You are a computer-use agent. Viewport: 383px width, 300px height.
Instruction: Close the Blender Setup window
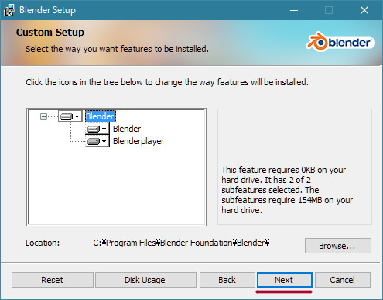pos(364,10)
